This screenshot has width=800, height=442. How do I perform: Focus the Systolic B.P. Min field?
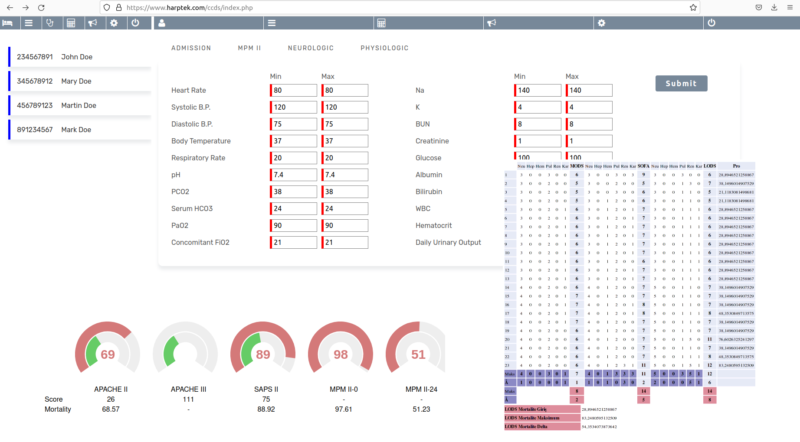(294, 107)
